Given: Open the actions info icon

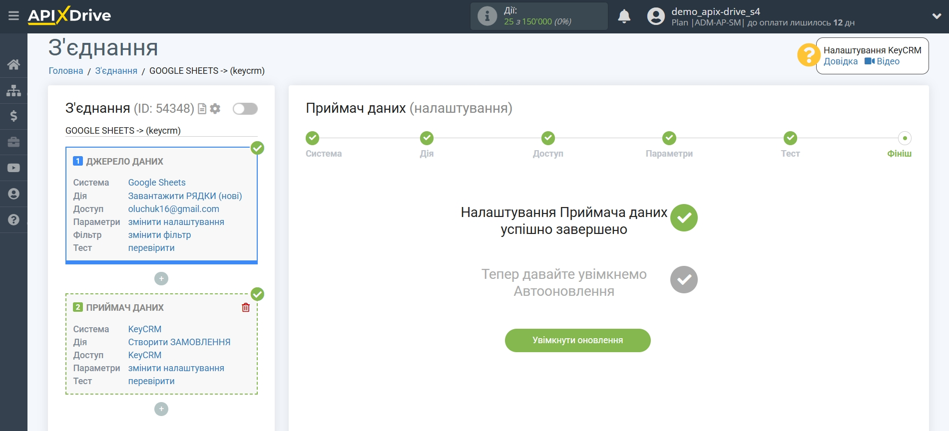Looking at the screenshot, I should click(x=487, y=16).
